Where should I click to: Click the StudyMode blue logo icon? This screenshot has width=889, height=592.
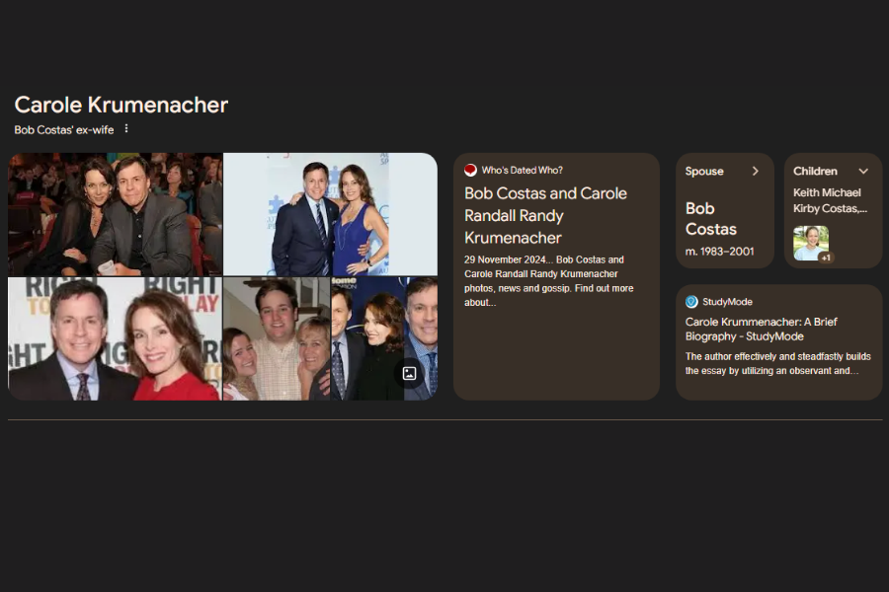[691, 302]
